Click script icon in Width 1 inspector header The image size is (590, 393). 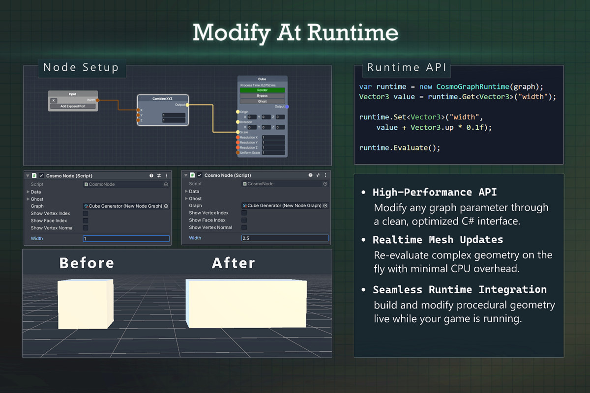click(34, 175)
